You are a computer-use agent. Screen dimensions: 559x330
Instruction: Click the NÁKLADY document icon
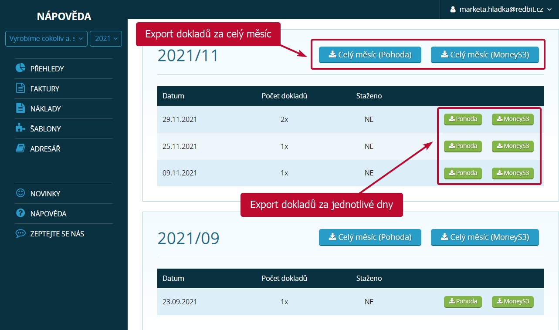click(x=20, y=108)
